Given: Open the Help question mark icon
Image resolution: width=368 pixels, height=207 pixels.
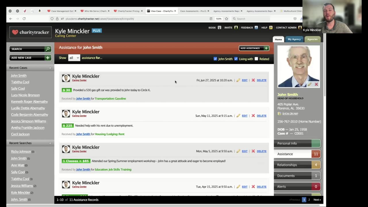Looking at the screenshot, I should (x=271, y=28).
